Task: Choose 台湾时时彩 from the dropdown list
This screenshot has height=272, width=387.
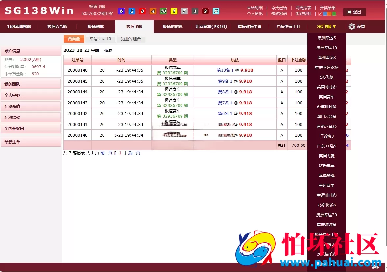Action: pos(327,107)
